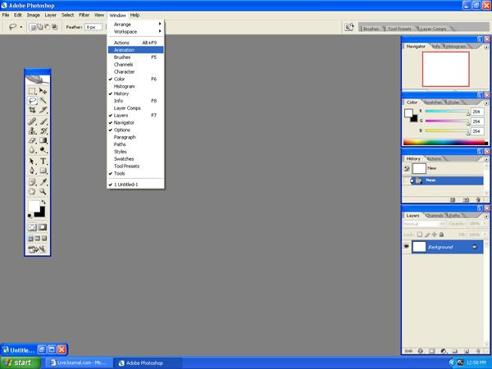Select the Crop tool

(32, 110)
